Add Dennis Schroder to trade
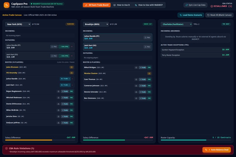Screen dimensions: 236x157 [x=143, y=92]
